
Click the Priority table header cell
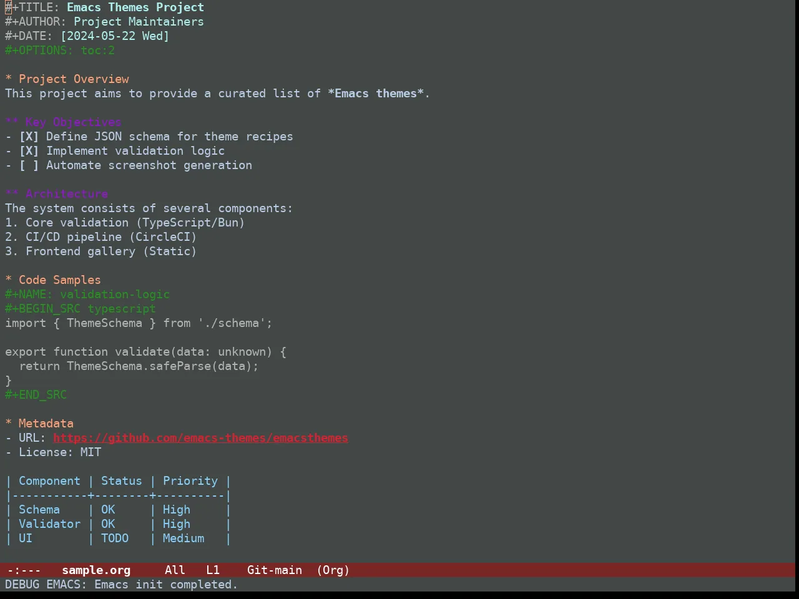tap(190, 481)
